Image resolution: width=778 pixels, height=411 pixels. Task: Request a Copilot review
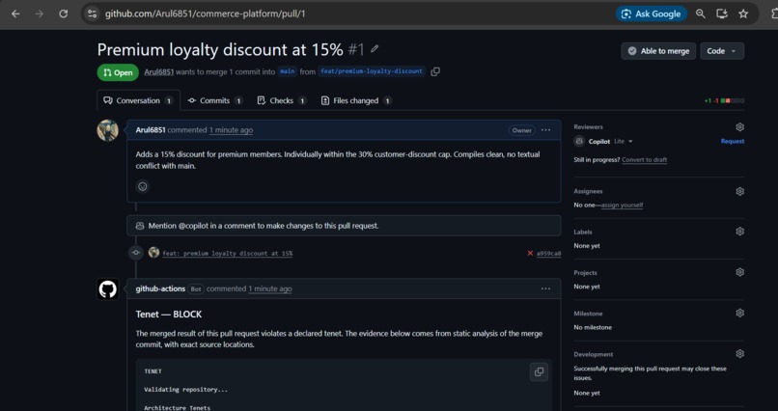coord(733,141)
